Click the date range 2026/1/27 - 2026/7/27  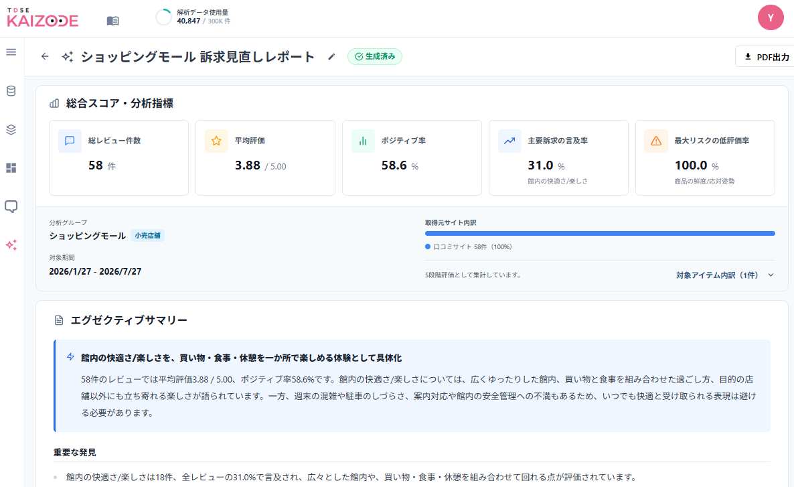(x=95, y=271)
